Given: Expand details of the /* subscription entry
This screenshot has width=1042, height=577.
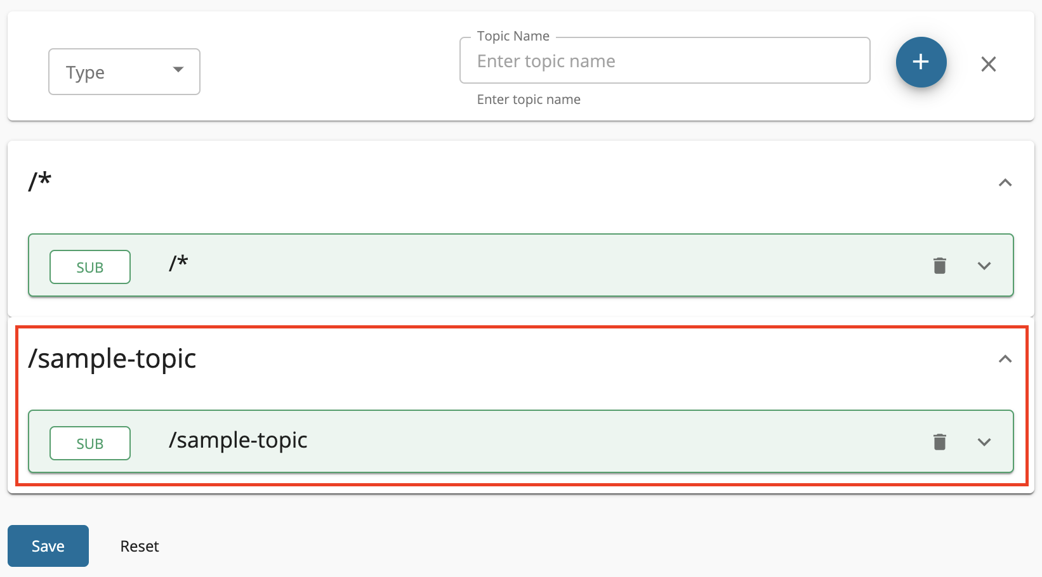Looking at the screenshot, I should [x=984, y=266].
